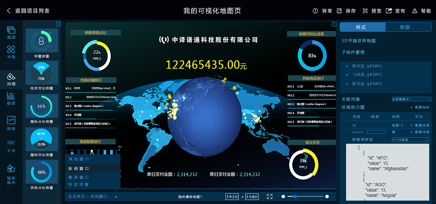Click the canvas height field 1080
This screenshot has height=204, width=436.
(x=252, y=197)
